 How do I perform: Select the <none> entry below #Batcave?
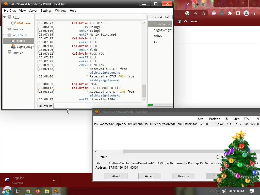coord(18,29)
